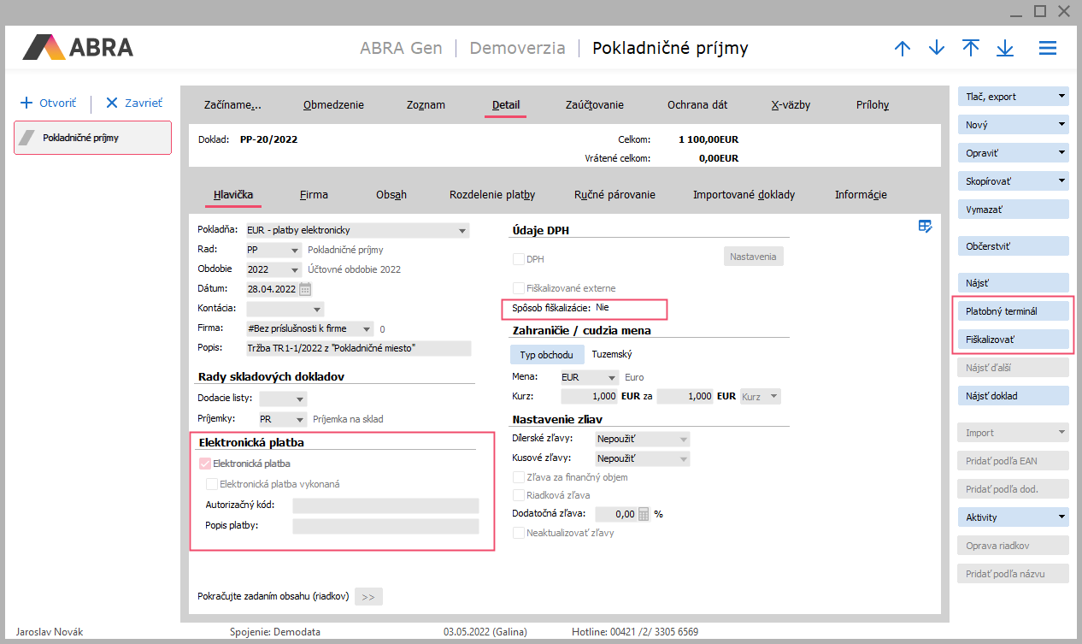The height and width of the screenshot is (644, 1082).
Task: Click the up arrow navigation icon
Action: [903, 48]
